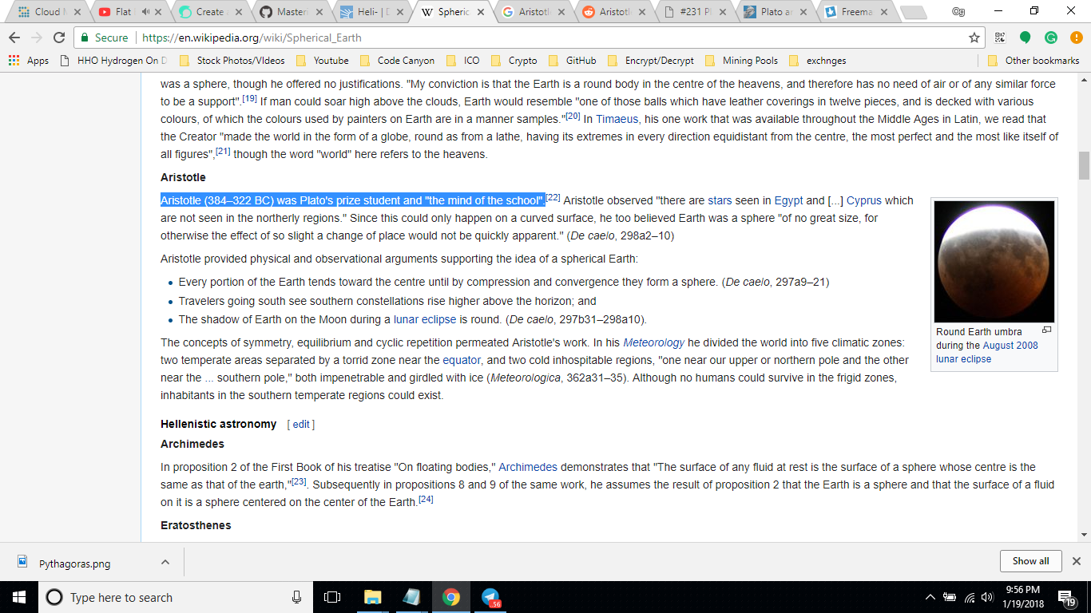Follow the Timaeus link
This screenshot has height=613, width=1091.
tap(616, 119)
